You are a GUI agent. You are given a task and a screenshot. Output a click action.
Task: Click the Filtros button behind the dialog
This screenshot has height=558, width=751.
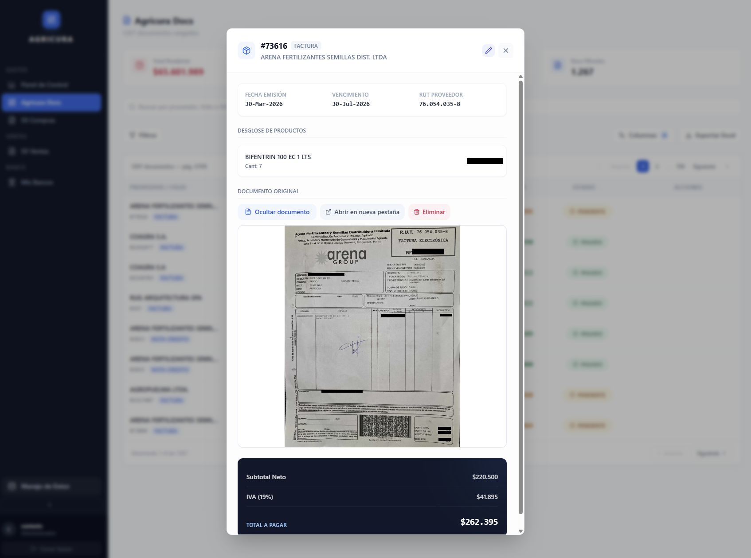point(143,135)
